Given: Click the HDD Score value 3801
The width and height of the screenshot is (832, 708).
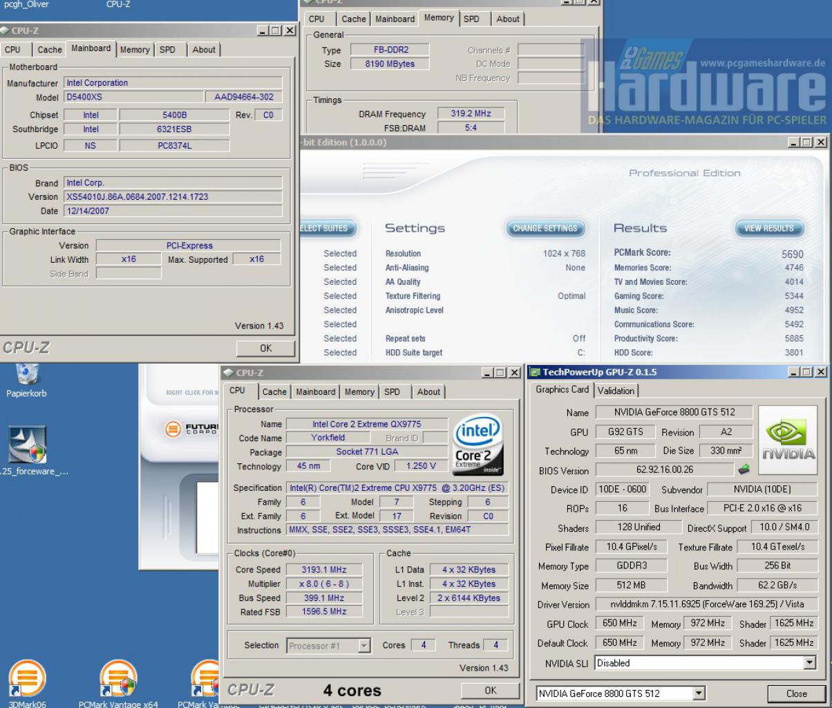Looking at the screenshot, I should point(794,353).
